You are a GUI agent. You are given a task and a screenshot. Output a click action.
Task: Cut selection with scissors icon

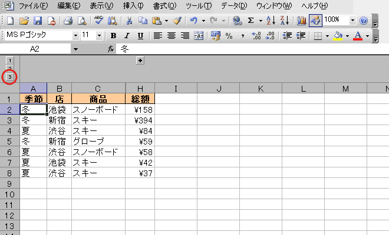coord(129,21)
